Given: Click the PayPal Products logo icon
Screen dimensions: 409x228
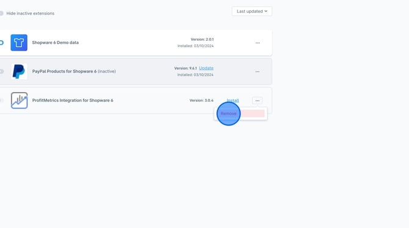Looking at the screenshot, I should pos(19,71).
